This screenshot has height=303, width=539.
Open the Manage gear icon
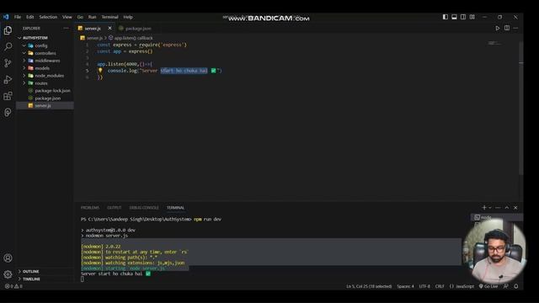pos(8,274)
